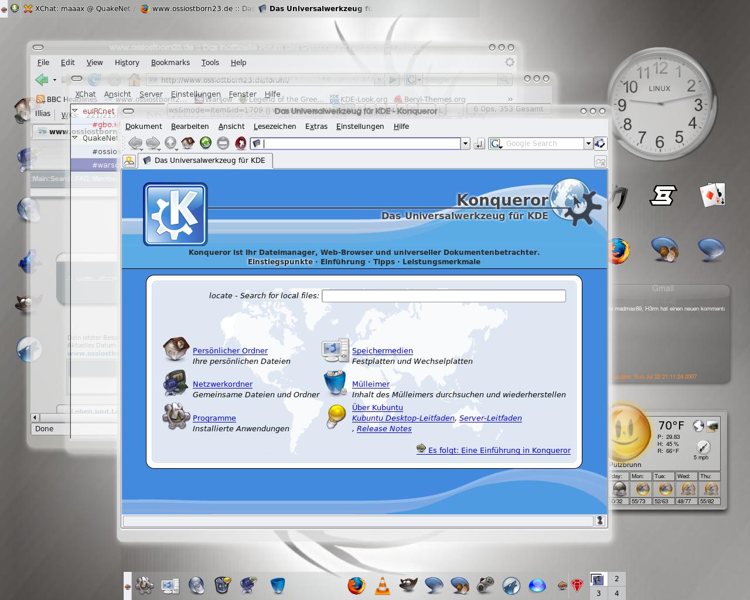Open the Google Search box dropdown arrow
Image resolution: width=750 pixels, height=600 pixels.
point(588,144)
